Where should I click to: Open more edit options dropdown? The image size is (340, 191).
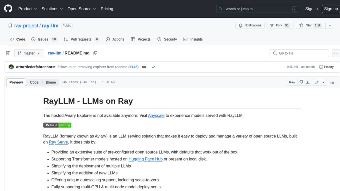323,82
